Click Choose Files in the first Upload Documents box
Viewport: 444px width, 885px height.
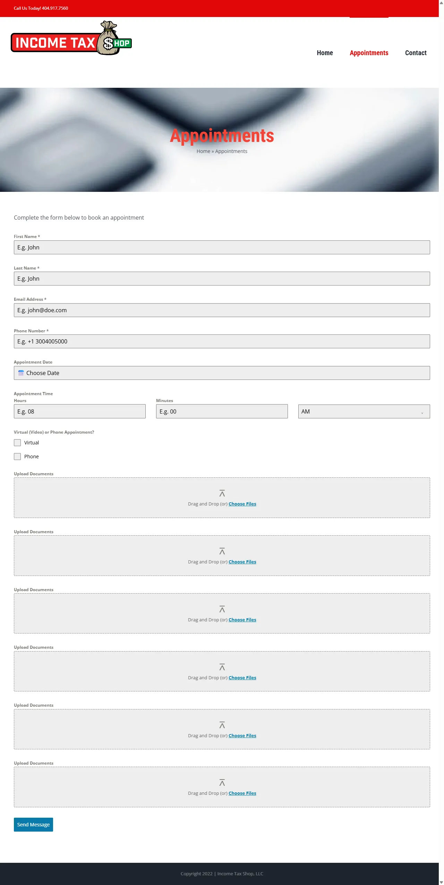242,504
